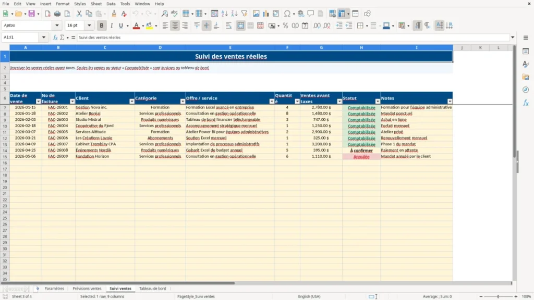The height and width of the screenshot is (300, 534).
Task: Click zoom in plus button
Action: pyautogui.click(x=516, y=296)
